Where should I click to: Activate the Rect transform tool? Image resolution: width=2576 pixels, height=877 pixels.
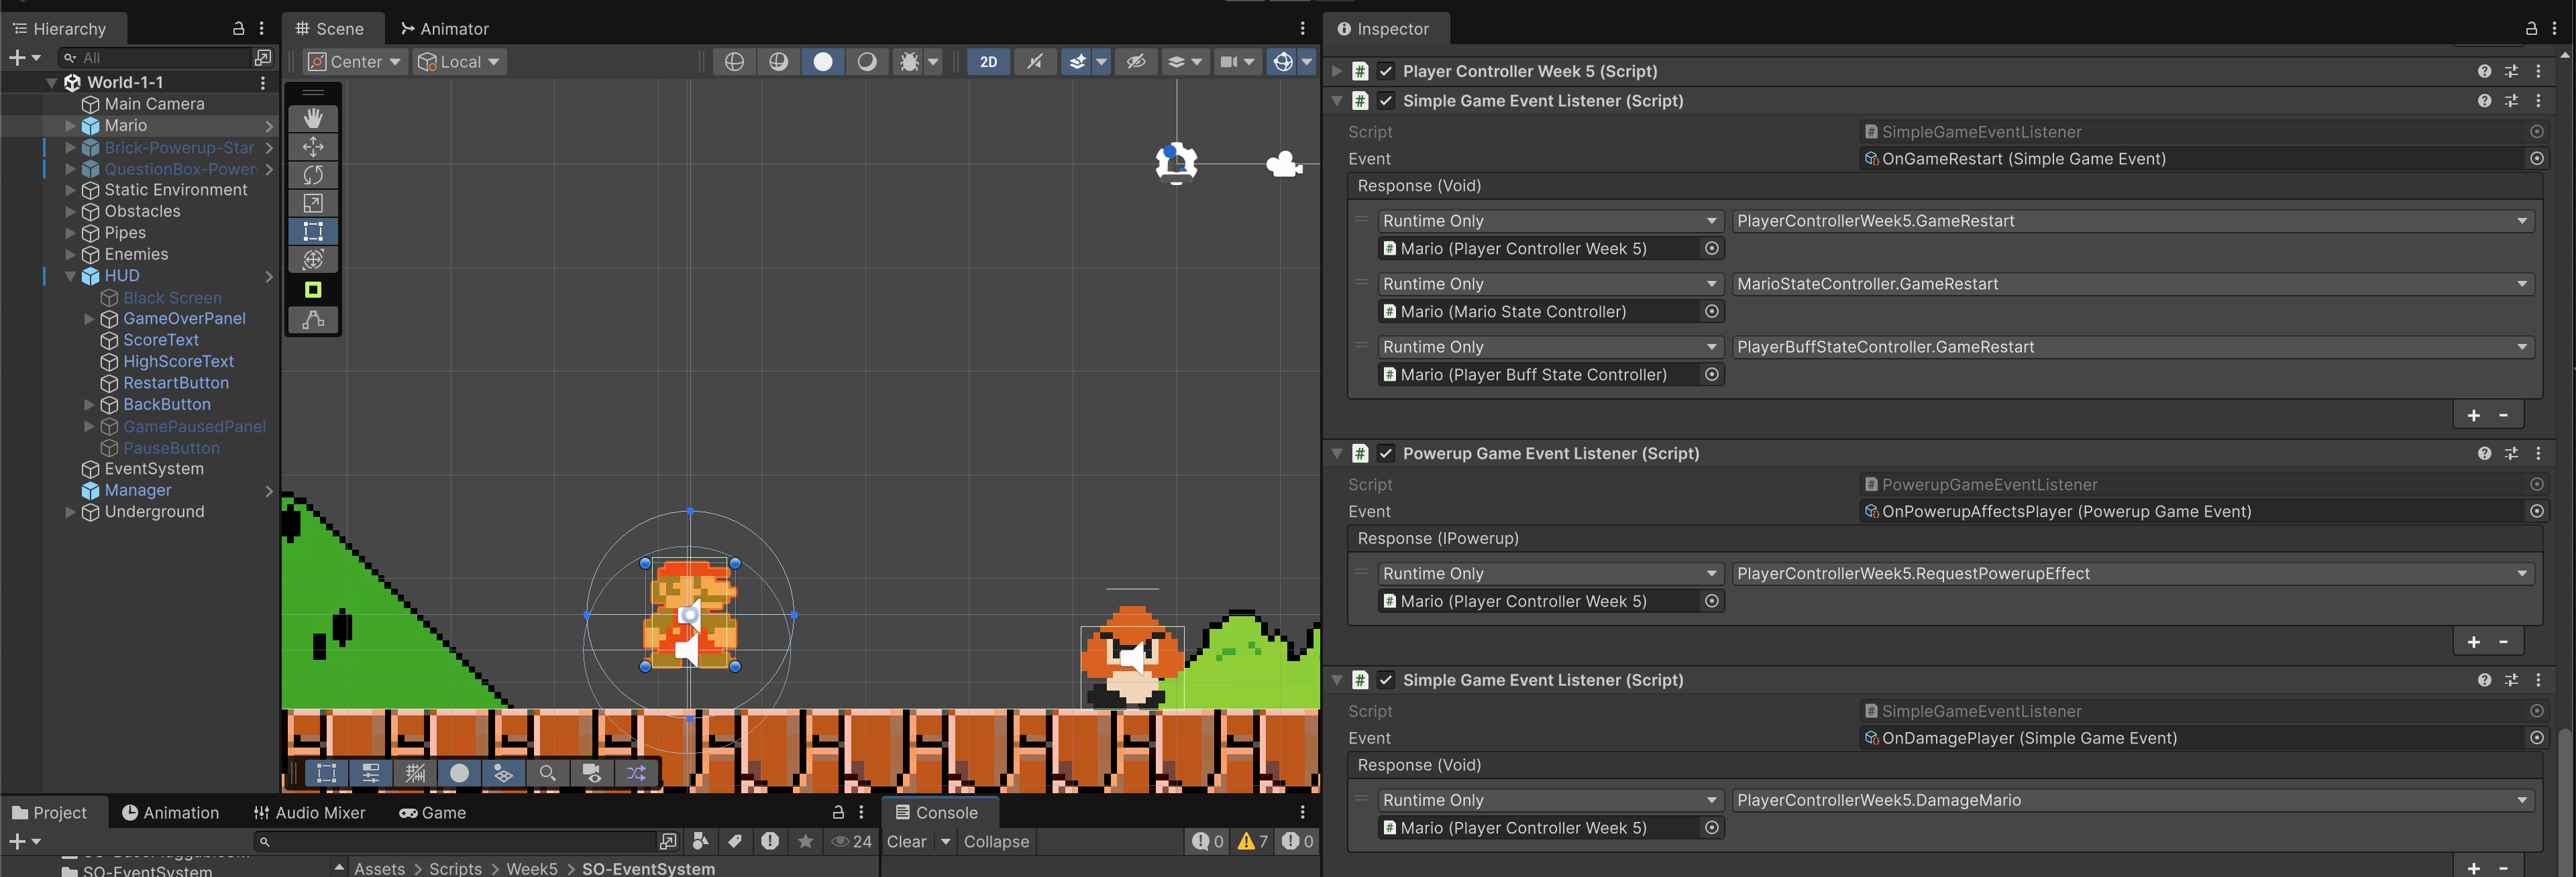pyautogui.click(x=313, y=231)
